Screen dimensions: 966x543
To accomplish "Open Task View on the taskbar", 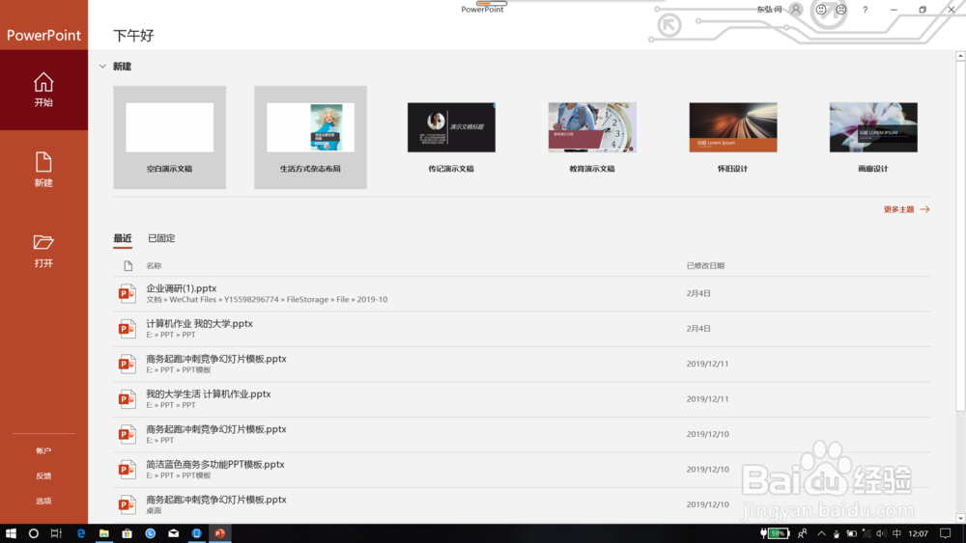I will [x=56, y=533].
